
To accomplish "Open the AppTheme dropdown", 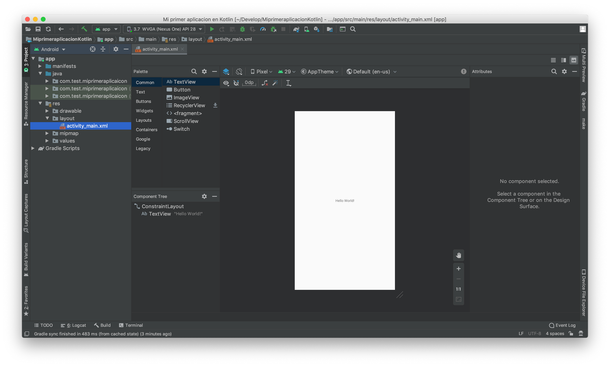I will [320, 72].
